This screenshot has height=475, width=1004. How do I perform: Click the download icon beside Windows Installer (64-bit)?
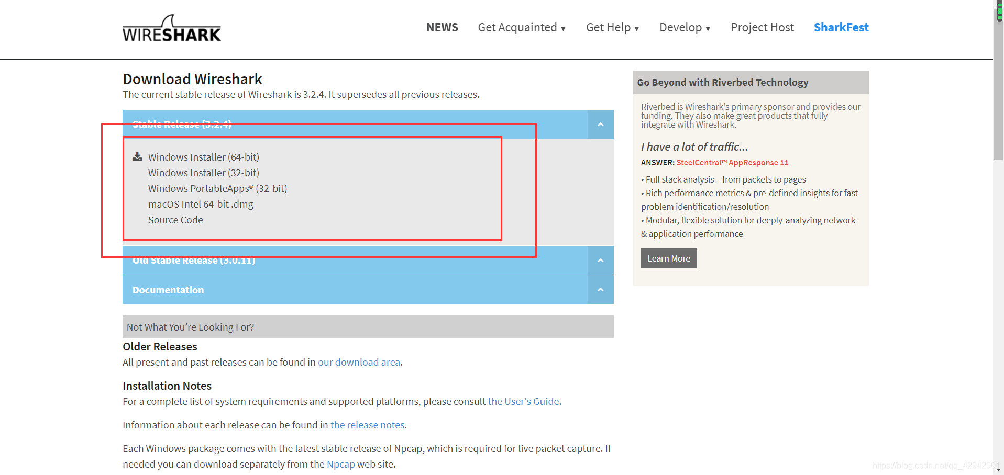[x=137, y=156]
